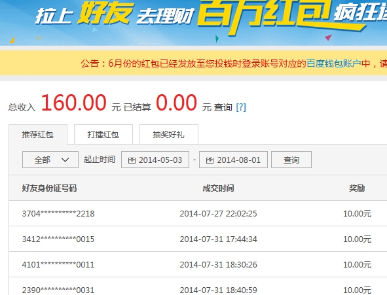387x295 pixels.
Task: Select the row with ID 3412**********0015
Action: point(198,239)
